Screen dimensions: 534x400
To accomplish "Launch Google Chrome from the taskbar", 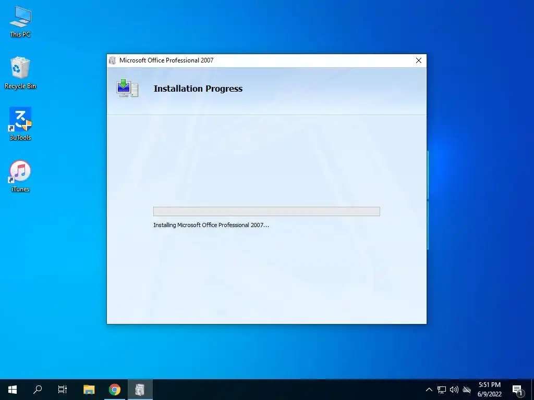I will click(x=115, y=390).
